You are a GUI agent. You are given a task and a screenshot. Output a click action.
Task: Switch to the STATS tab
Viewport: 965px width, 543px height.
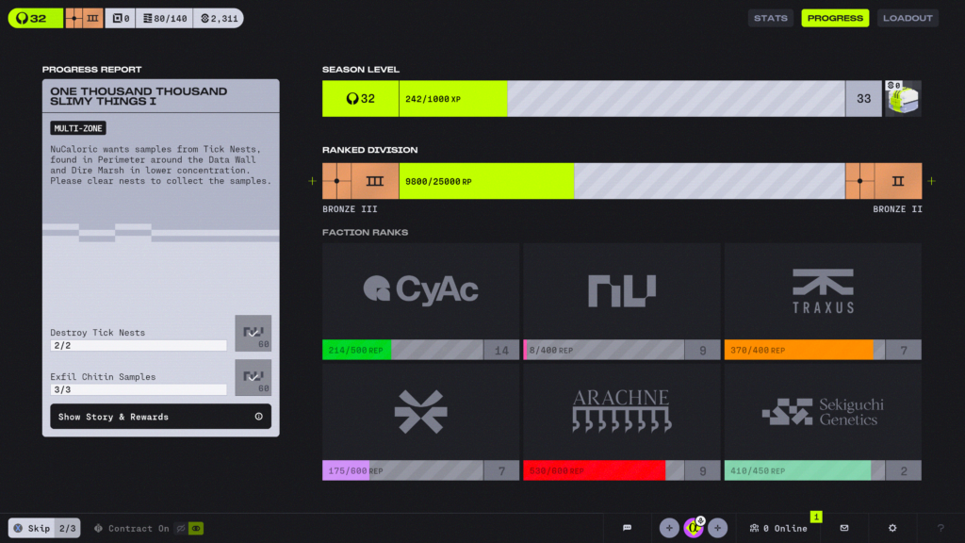point(770,18)
